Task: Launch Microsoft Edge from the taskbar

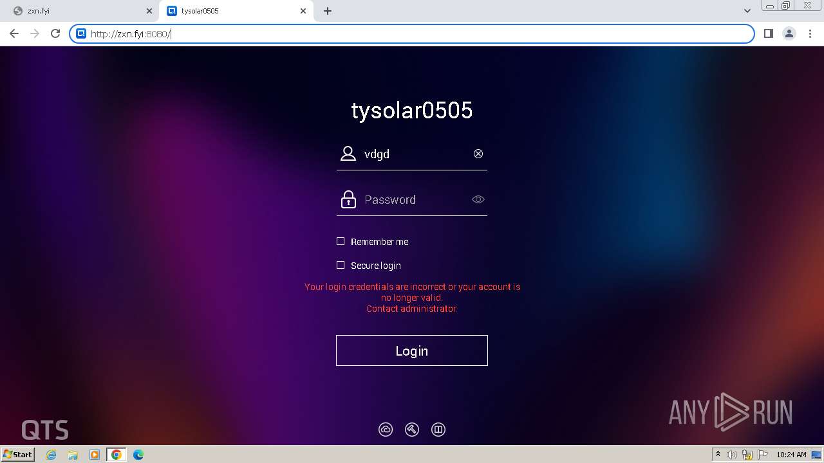Action: tap(138, 455)
